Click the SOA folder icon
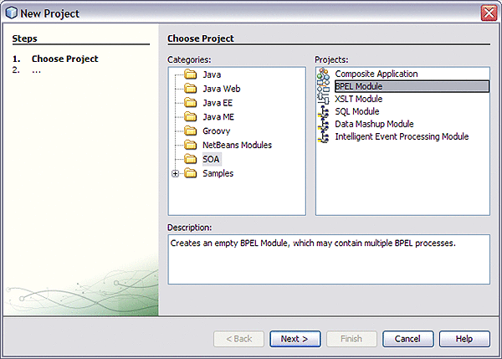The height and width of the screenshot is (359, 502). 191,159
